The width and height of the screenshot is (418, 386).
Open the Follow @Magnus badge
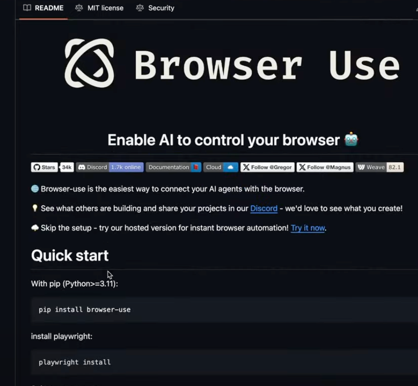325,167
